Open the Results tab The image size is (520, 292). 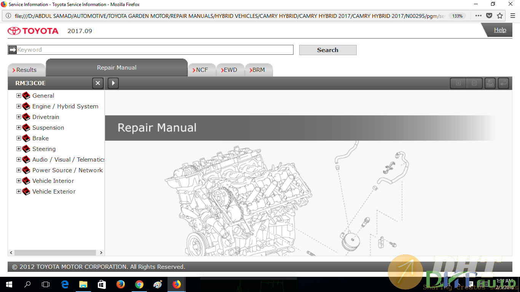point(26,70)
